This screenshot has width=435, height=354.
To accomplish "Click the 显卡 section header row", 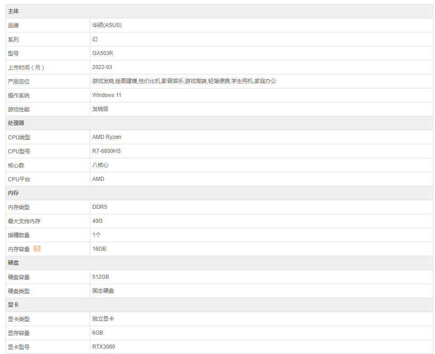I will click(x=219, y=305).
